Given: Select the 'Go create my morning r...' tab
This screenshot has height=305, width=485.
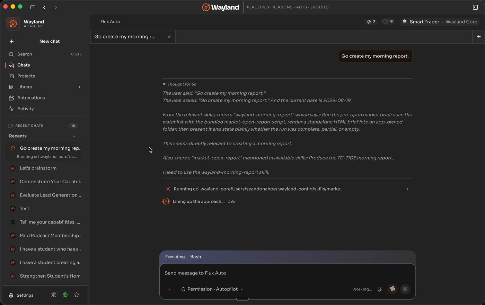Looking at the screenshot, I should click(133, 37).
